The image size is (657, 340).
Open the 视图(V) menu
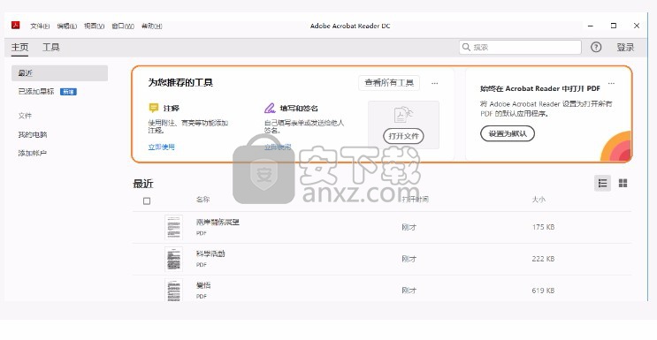[95, 26]
